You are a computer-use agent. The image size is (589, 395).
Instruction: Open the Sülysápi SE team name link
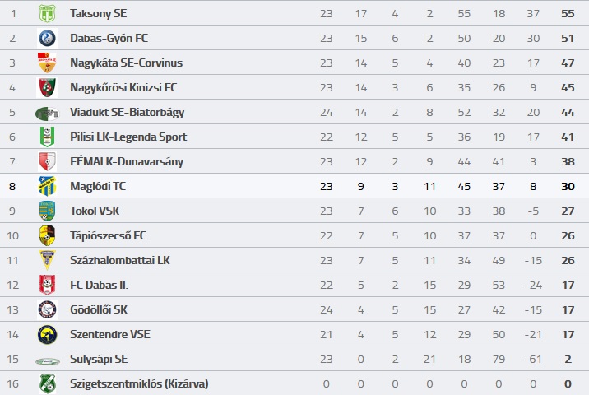tap(99, 360)
